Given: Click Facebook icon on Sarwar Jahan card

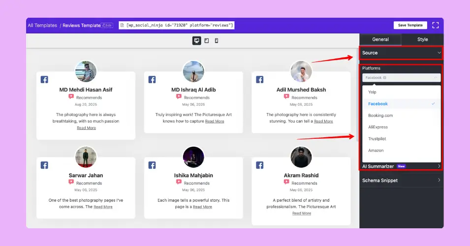Looking at the screenshot, I should point(44,165).
